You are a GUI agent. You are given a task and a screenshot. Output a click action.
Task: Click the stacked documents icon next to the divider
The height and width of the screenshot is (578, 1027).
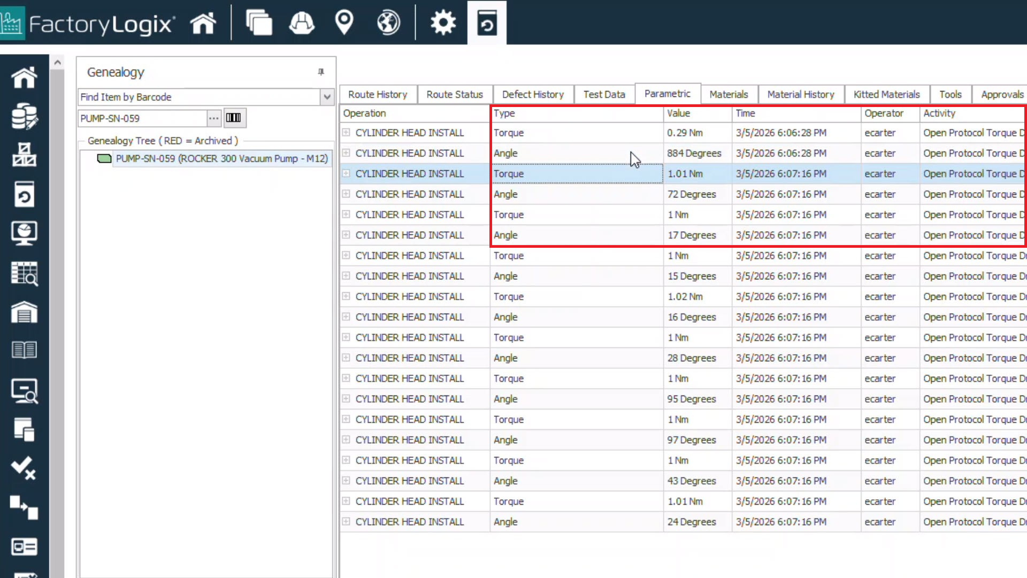[259, 22]
